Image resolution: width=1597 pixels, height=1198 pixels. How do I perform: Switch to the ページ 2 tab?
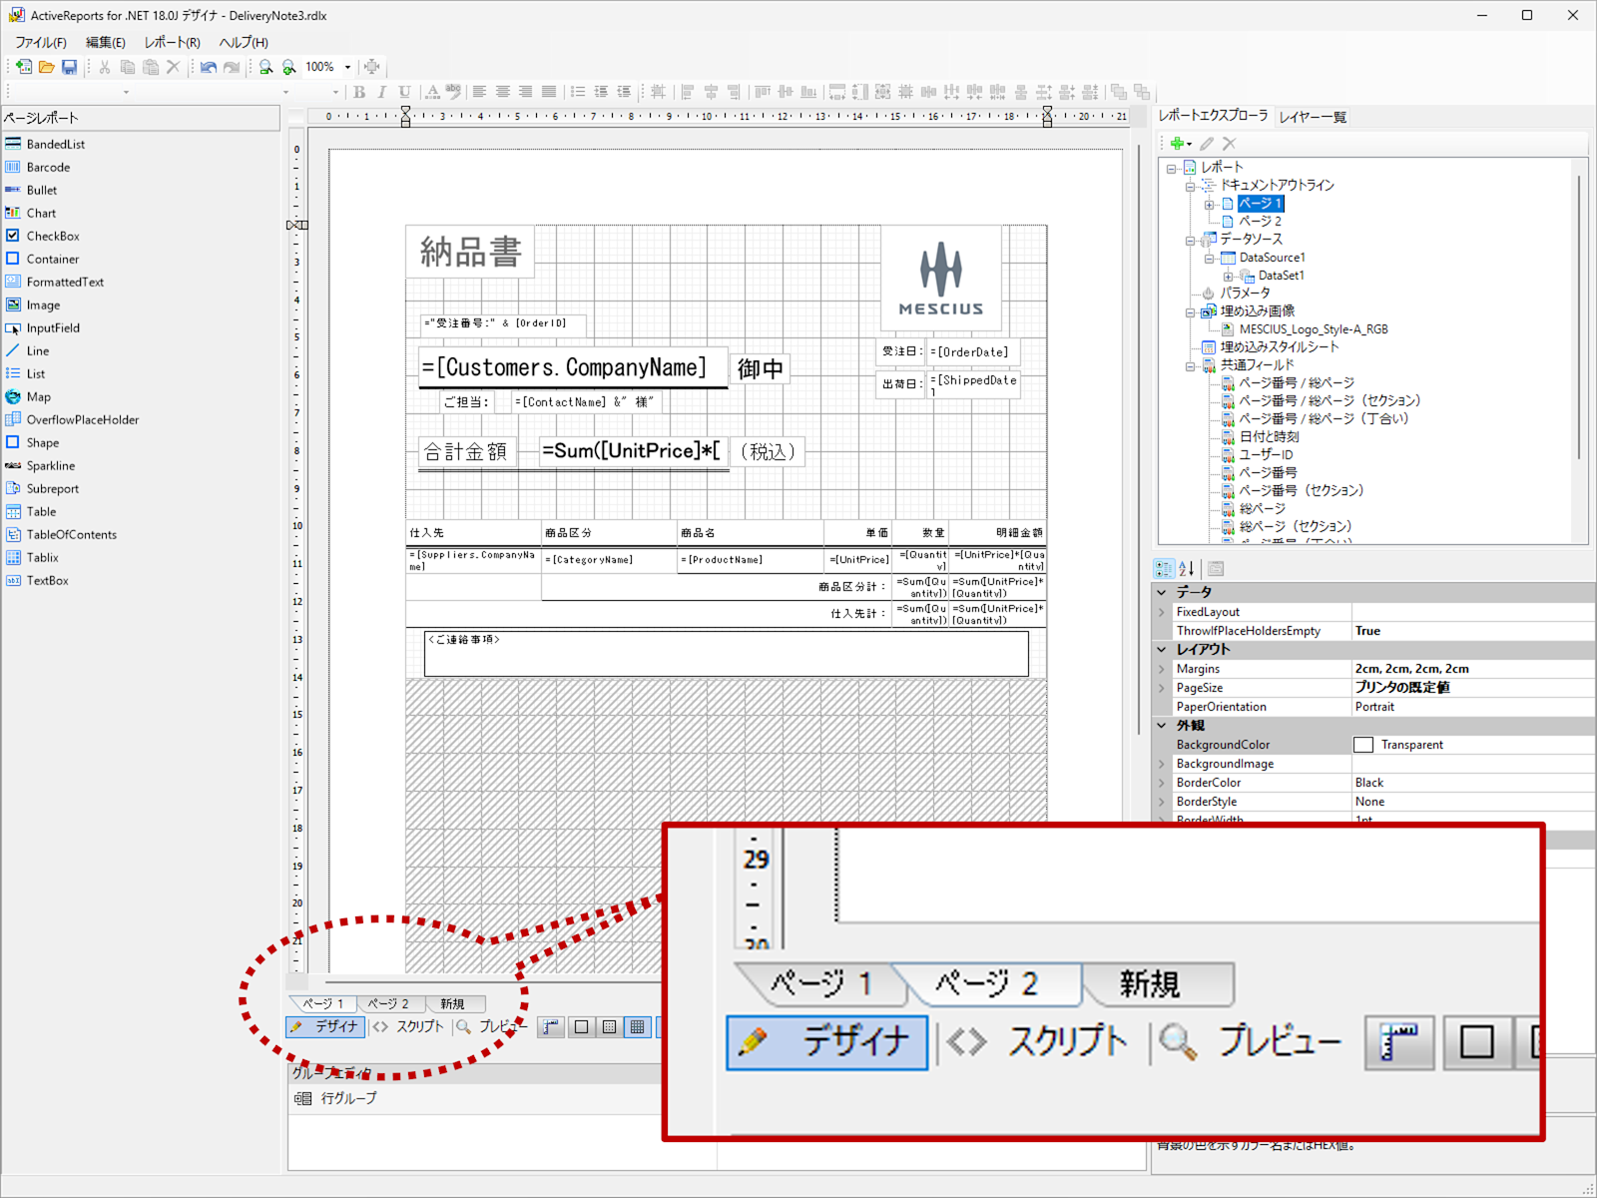pos(388,1003)
